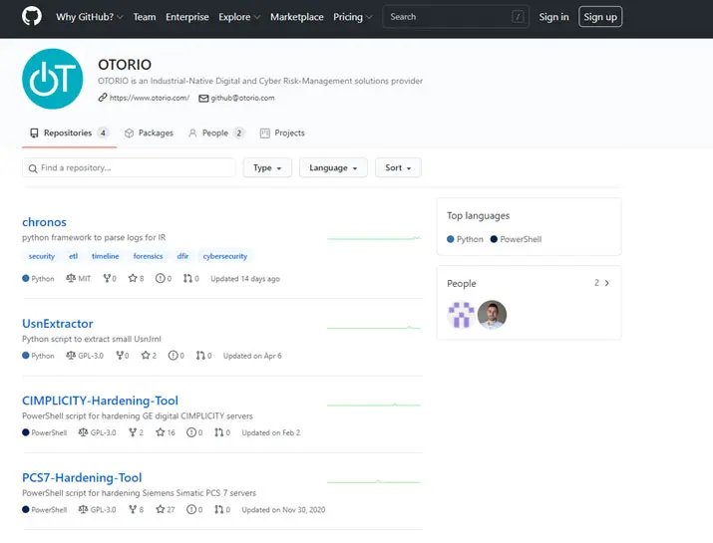
Task: Click the MIT license icon for chronos
Action: coord(71,278)
